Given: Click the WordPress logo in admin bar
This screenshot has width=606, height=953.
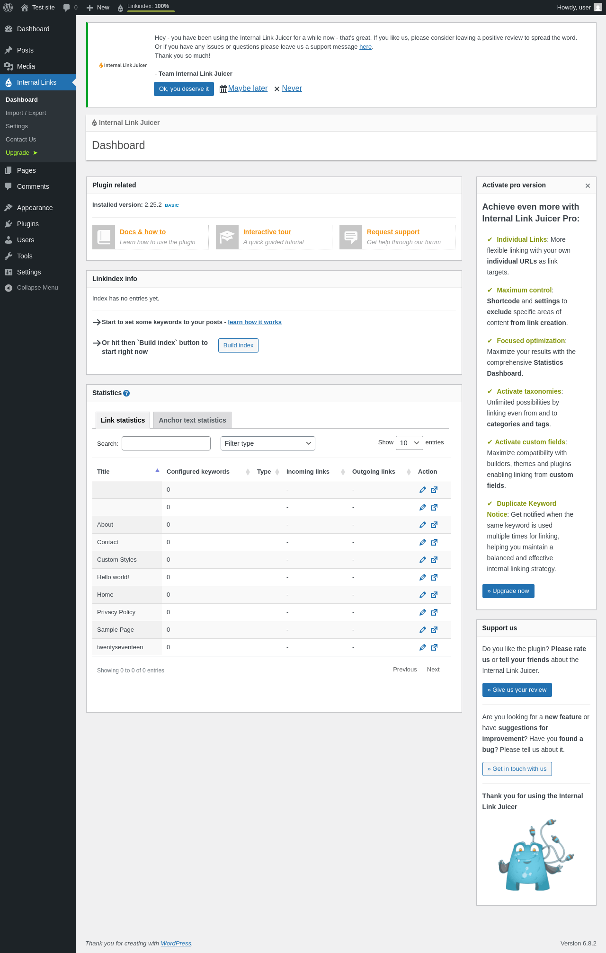Looking at the screenshot, I should (8, 8).
